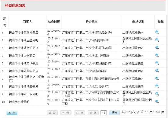Viewport: 168px width, 118px height.
Task: View details for 鹤山市沙坪镇阳光书店 row
Action: 157,32
